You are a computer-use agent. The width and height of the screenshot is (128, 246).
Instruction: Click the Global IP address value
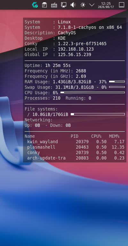point(75,54)
